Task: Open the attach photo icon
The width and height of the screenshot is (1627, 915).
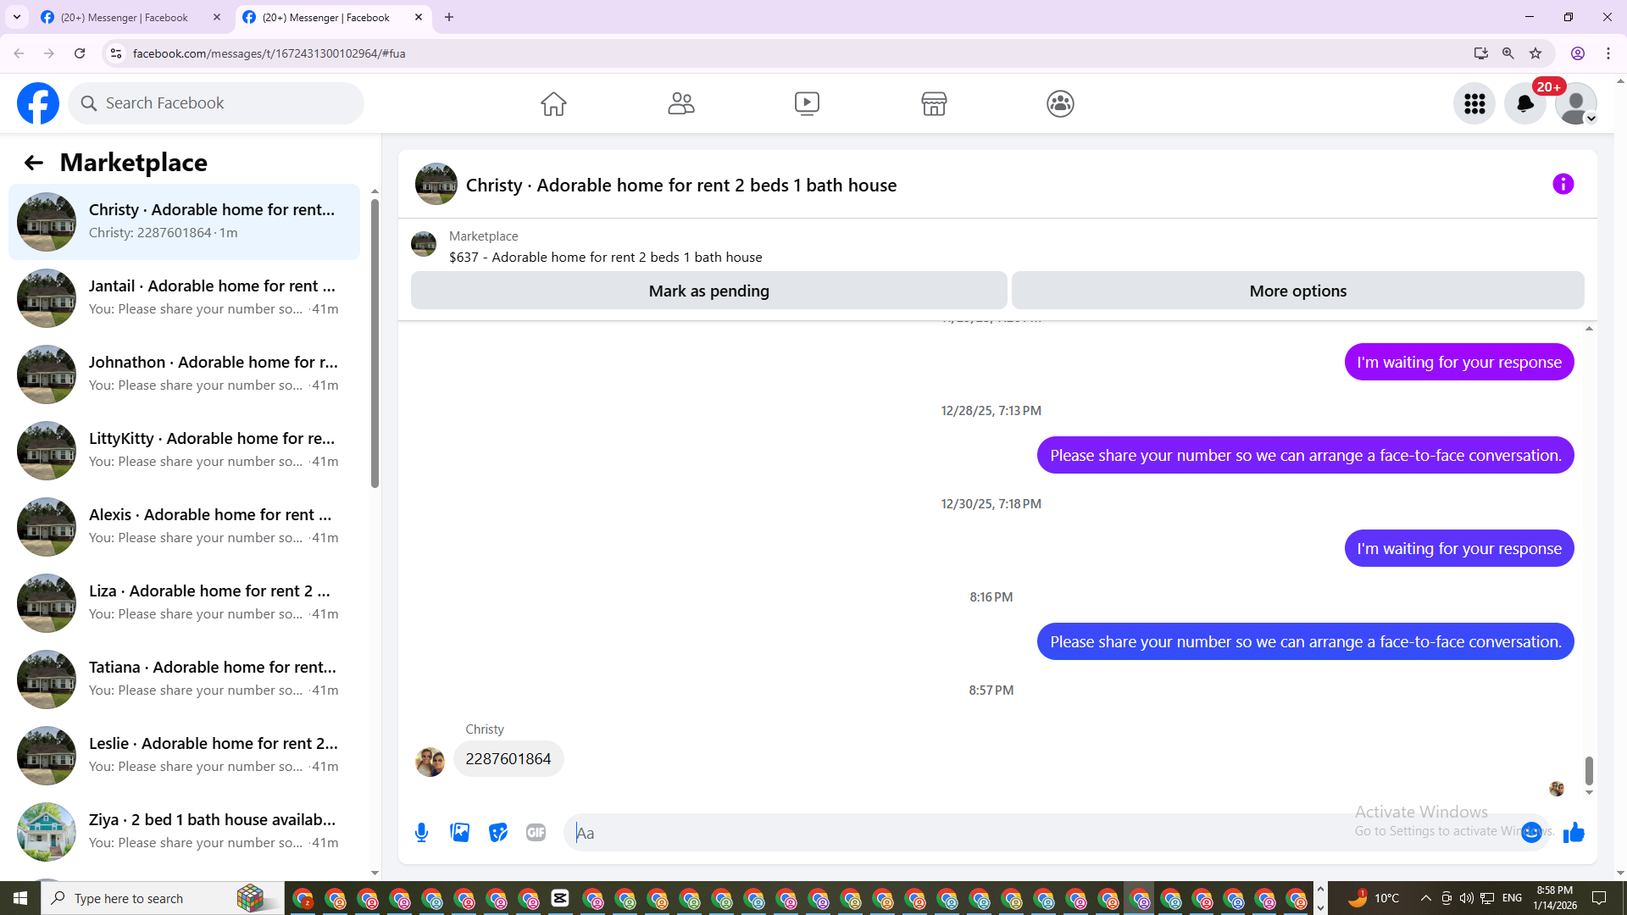Action: (460, 833)
